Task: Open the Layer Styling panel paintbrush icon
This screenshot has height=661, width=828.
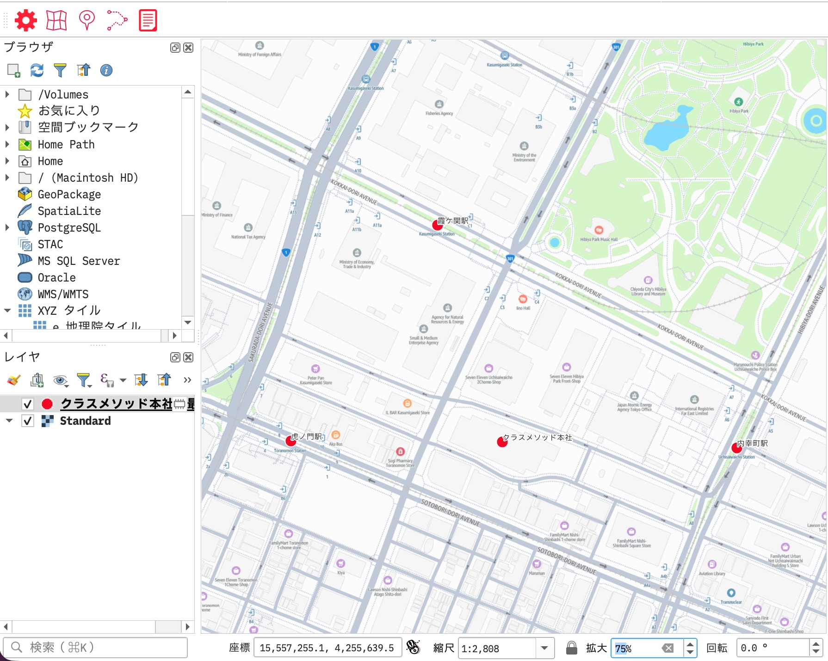Action: click(x=12, y=380)
